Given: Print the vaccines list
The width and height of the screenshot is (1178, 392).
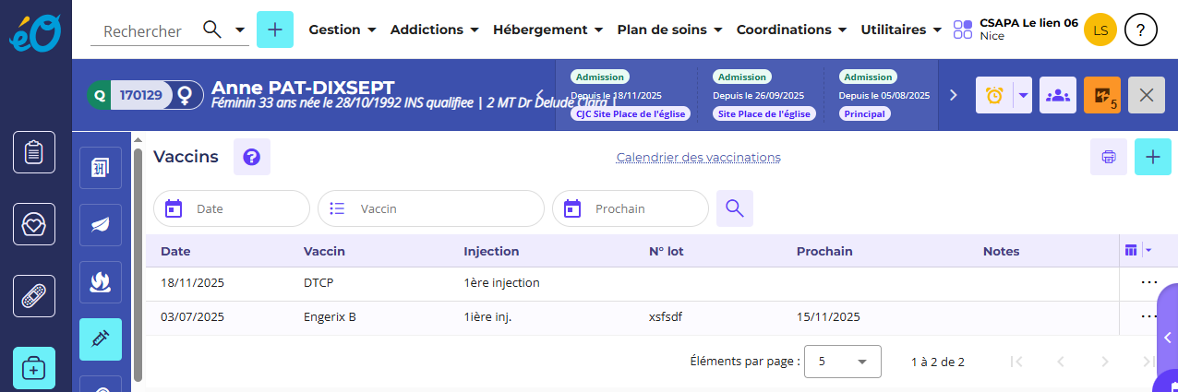Looking at the screenshot, I should (1109, 157).
